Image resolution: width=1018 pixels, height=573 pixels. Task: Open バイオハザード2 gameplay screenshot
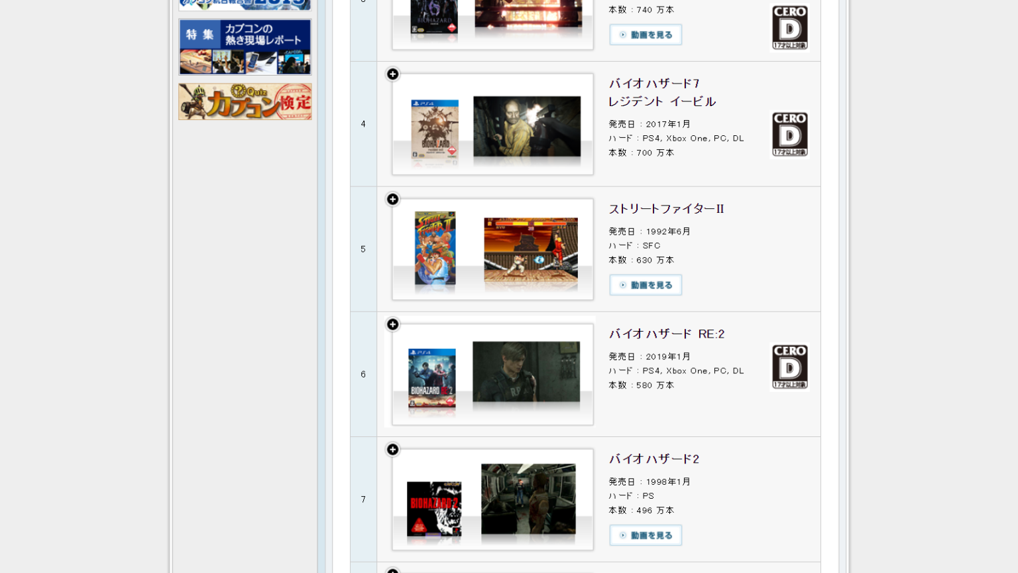(528, 499)
